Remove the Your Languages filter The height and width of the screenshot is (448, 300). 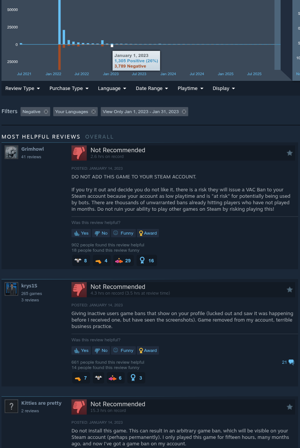pos(94,112)
